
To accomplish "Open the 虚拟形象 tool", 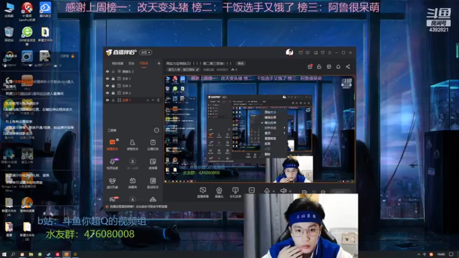I will click(112, 183).
